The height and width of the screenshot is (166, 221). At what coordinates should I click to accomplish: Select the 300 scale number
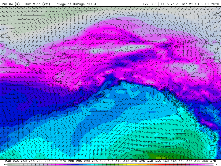102,161
